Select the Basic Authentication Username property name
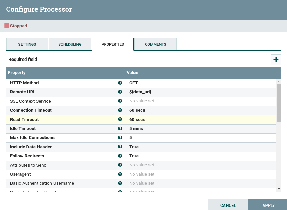The image size is (287, 210). 42,183
